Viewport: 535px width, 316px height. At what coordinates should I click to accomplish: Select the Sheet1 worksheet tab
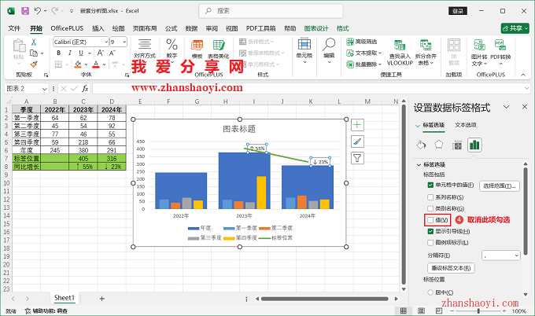click(x=65, y=298)
